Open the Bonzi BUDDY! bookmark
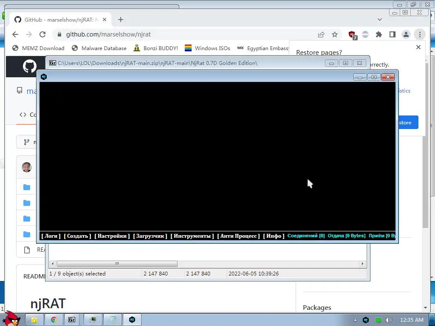The width and height of the screenshot is (435, 326). click(155, 48)
